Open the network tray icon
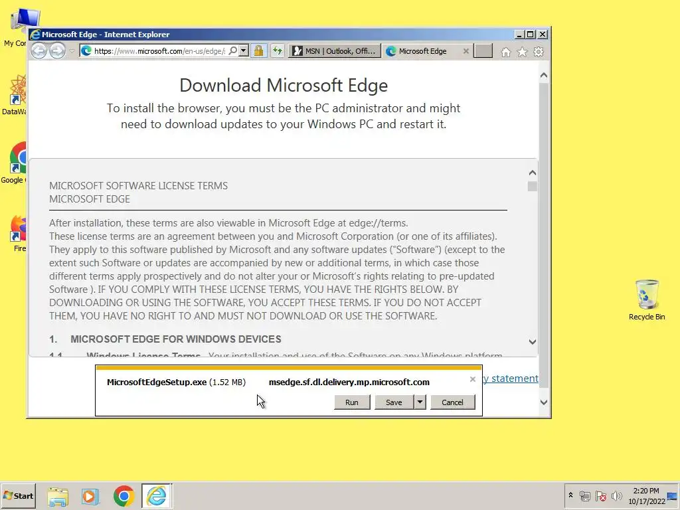 tap(585, 495)
